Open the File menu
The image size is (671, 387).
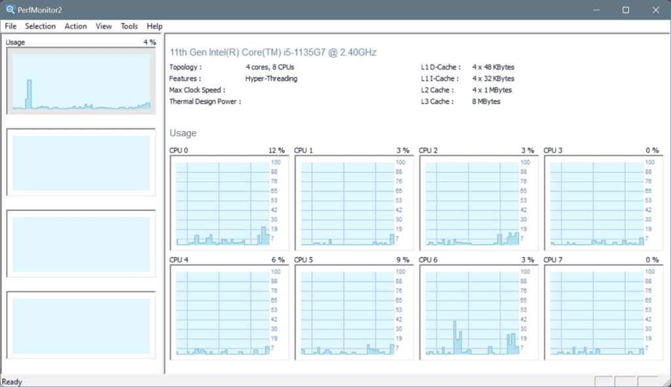point(10,26)
